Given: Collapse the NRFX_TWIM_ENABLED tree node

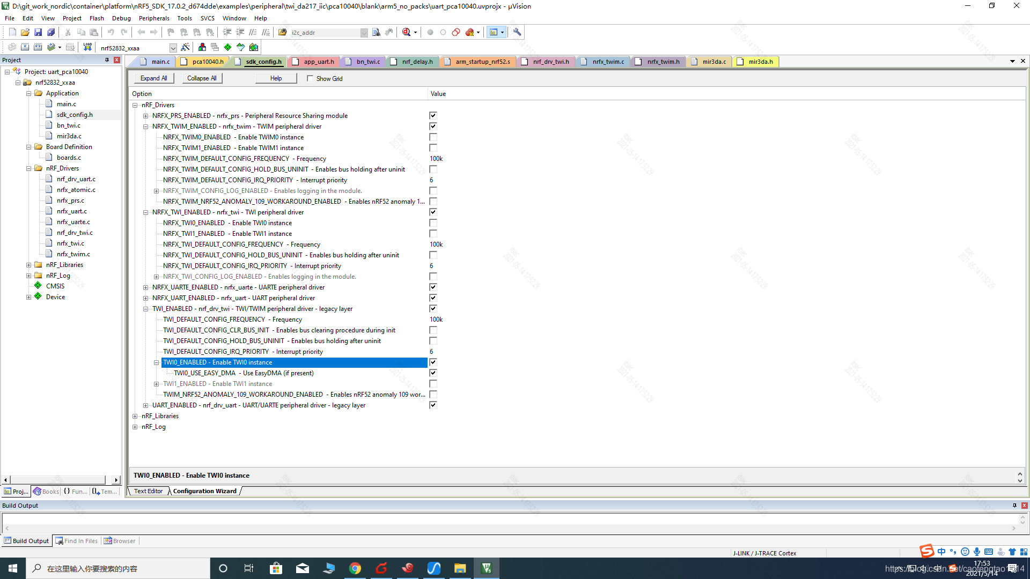Looking at the screenshot, I should 145,127.
